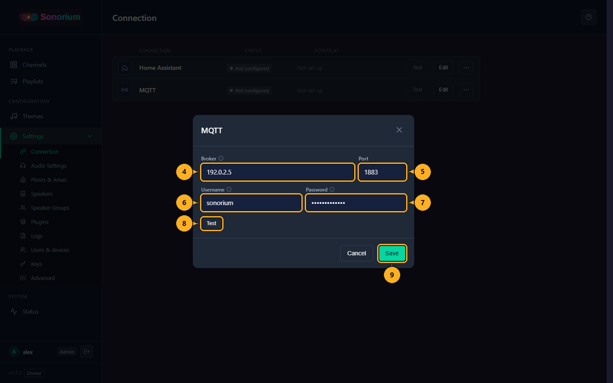Click the Themes music note icon
The image size is (613, 383).
coord(14,116)
